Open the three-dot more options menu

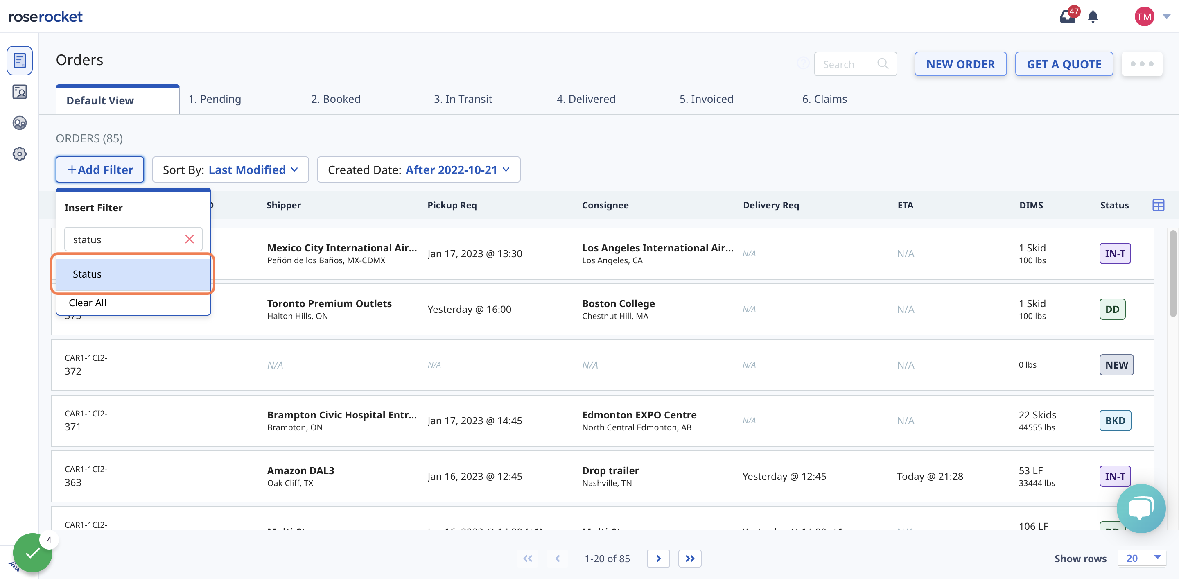click(x=1141, y=64)
